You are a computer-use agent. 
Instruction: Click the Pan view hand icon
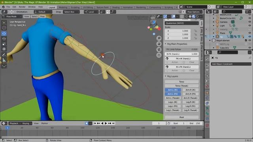(x=159, y=44)
